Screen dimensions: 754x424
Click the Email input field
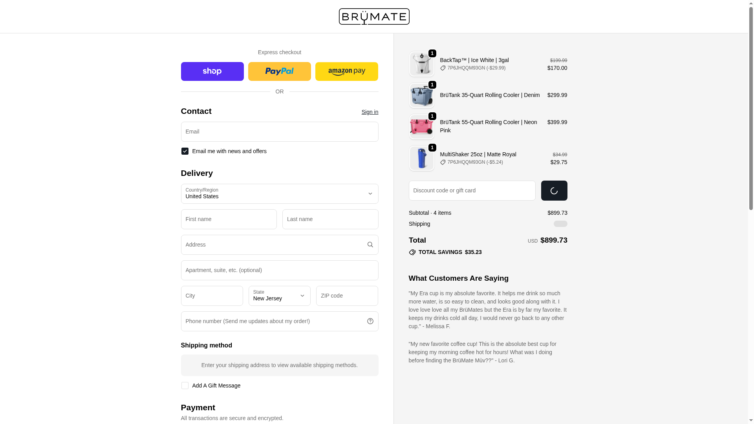[x=279, y=132]
